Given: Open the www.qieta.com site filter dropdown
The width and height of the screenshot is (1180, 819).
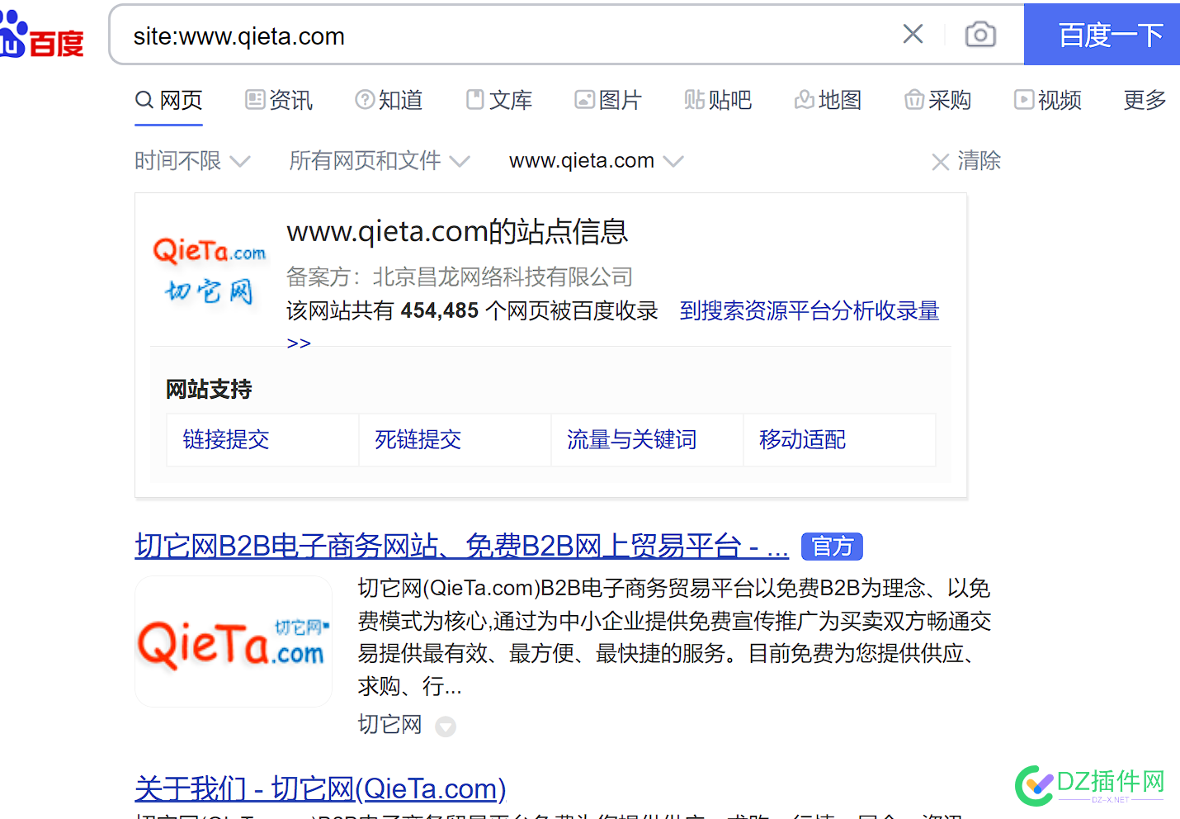Looking at the screenshot, I should (x=597, y=160).
